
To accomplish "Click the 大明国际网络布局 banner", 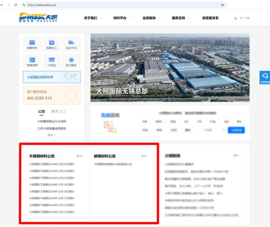I will 52,77.
